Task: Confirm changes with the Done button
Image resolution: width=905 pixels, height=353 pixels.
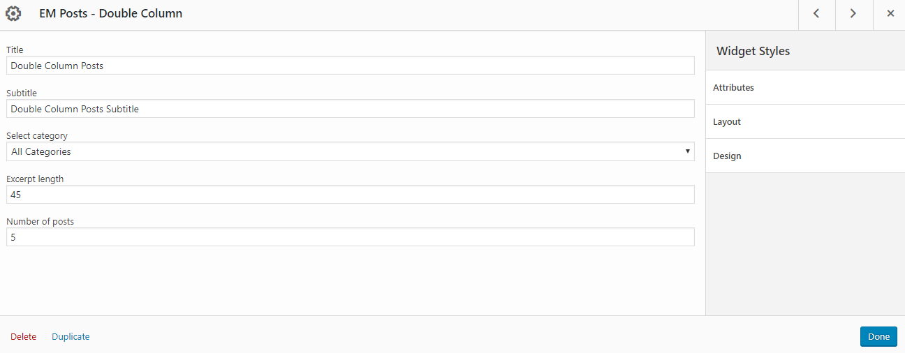Action: click(x=878, y=337)
